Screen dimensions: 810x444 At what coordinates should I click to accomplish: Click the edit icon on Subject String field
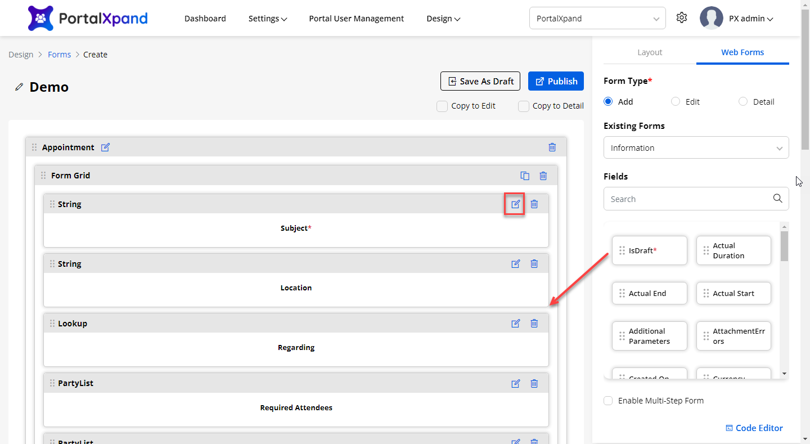[x=515, y=204]
